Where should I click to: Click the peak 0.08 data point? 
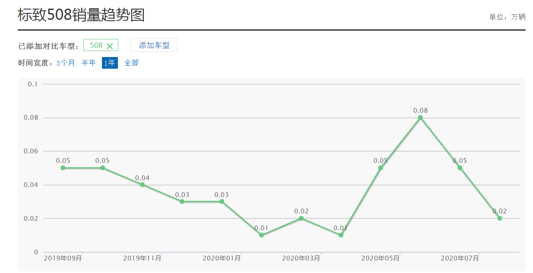(420, 117)
